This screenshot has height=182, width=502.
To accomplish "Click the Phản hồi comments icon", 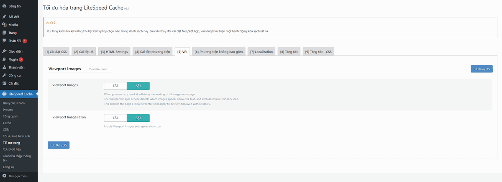I will click(4, 41).
